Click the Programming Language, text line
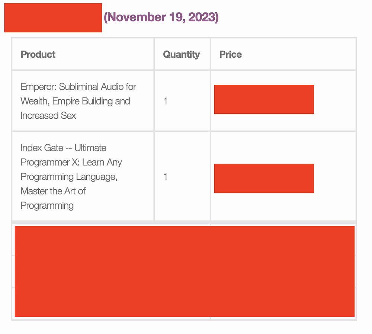 (x=69, y=177)
